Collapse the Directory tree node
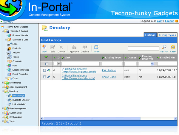The height and width of the screenshot is (135, 179). pos(3,91)
